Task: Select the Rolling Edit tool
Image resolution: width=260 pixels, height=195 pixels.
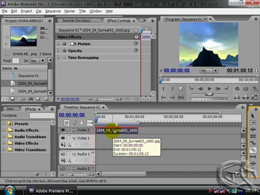Action: pos(252,136)
